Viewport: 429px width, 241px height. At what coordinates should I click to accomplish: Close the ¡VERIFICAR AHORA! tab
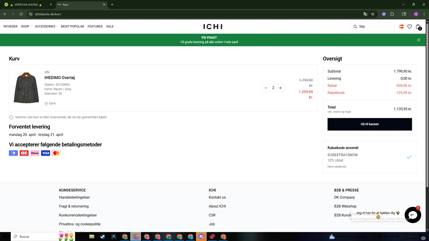pyautogui.click(x=51, y=5)
